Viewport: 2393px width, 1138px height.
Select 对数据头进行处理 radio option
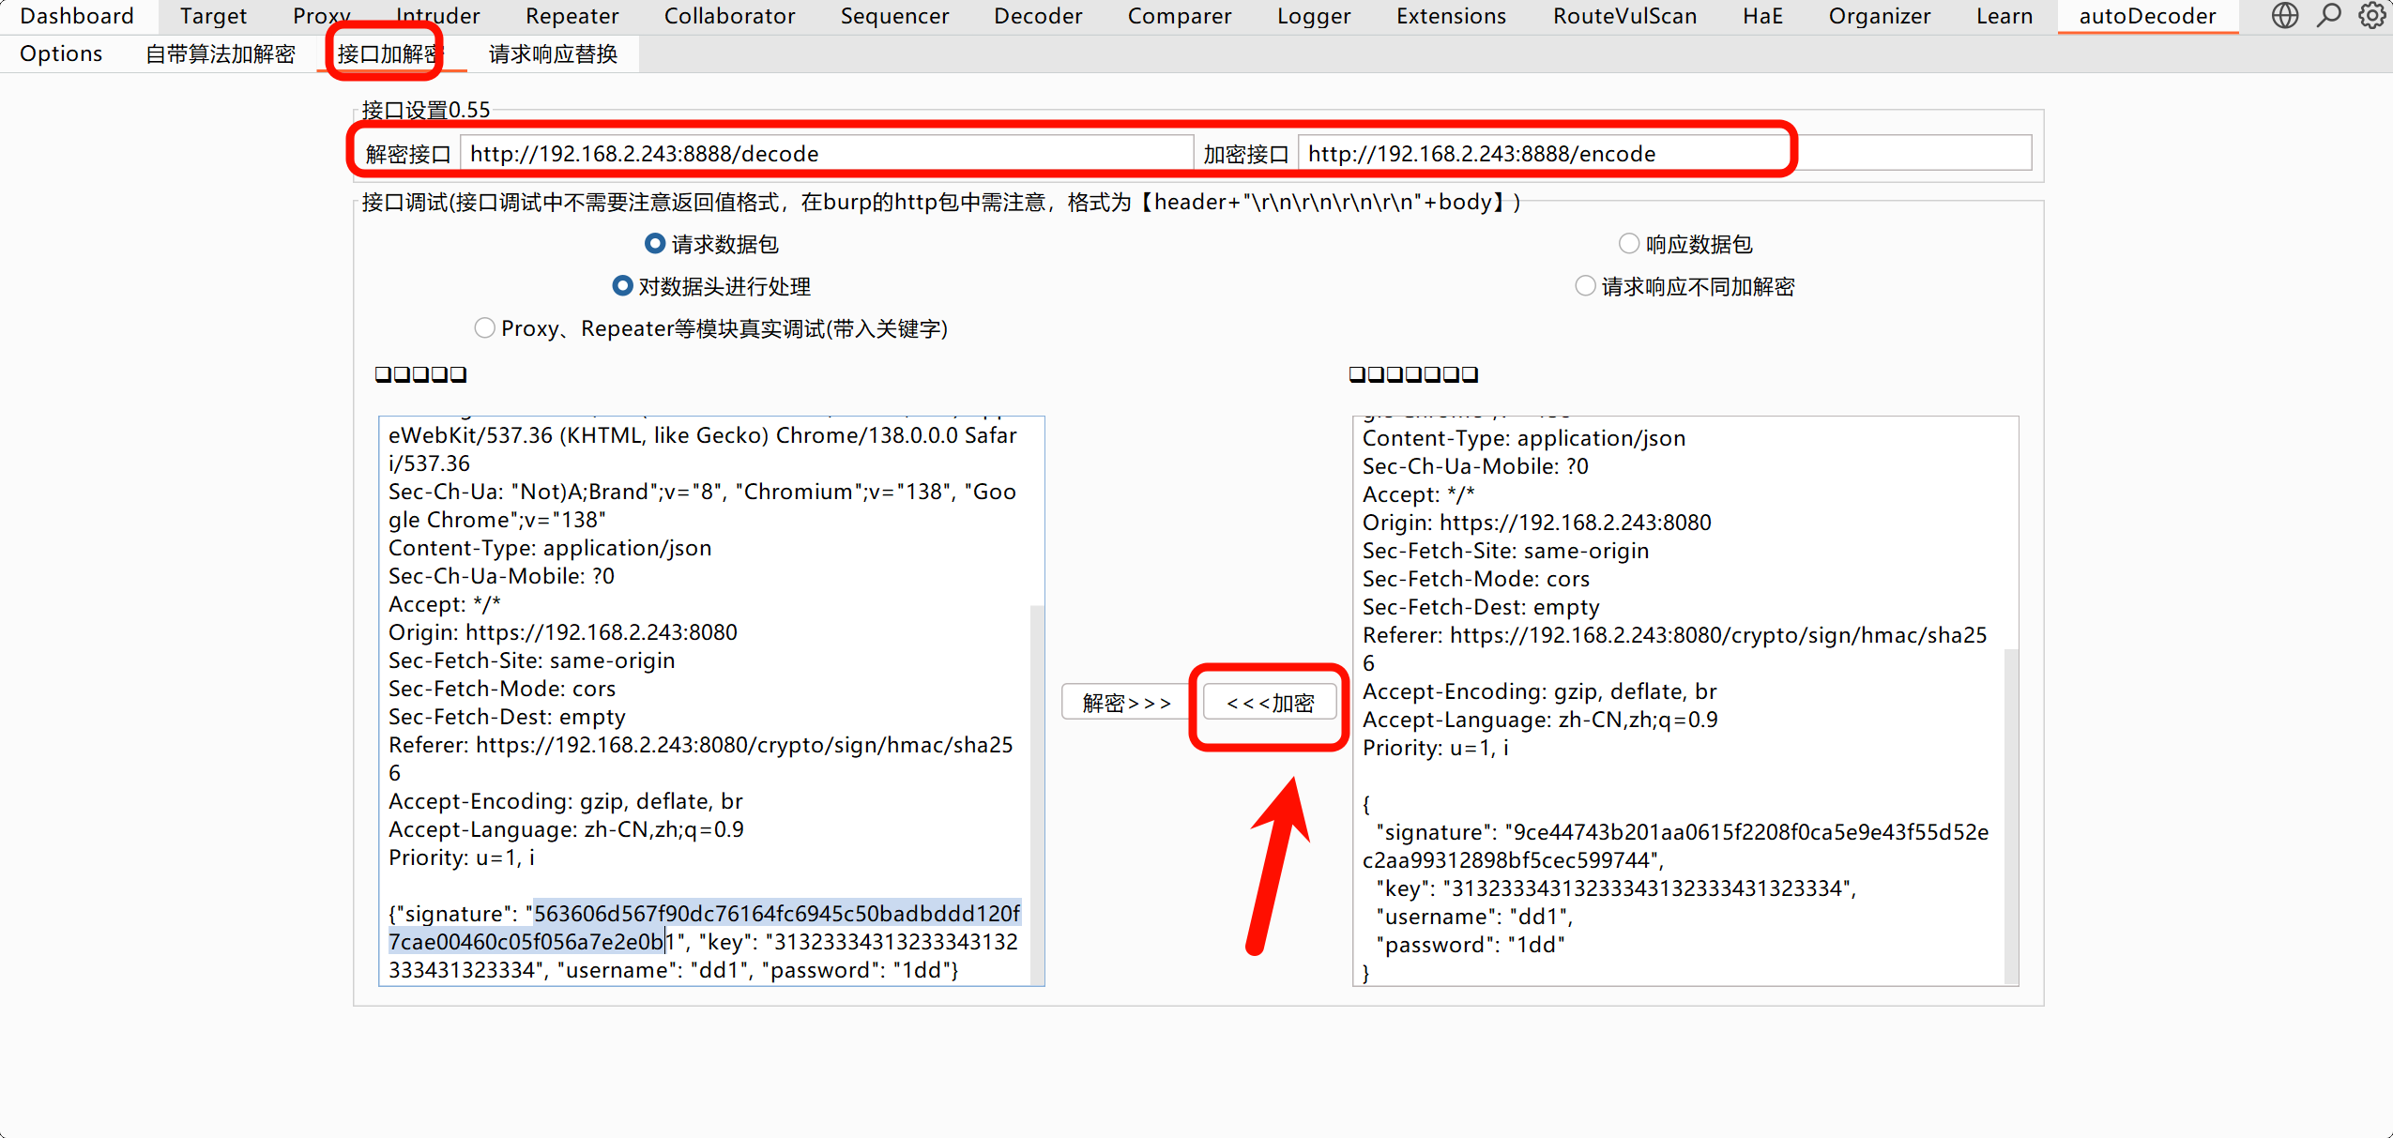622,286
